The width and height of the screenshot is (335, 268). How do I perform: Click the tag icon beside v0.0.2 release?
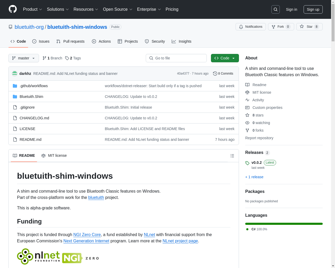[247, 163]
